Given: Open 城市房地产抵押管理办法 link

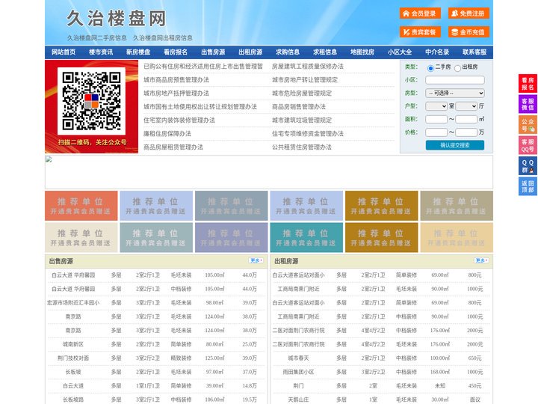Looking at the screenshot, I should point(176,93).
